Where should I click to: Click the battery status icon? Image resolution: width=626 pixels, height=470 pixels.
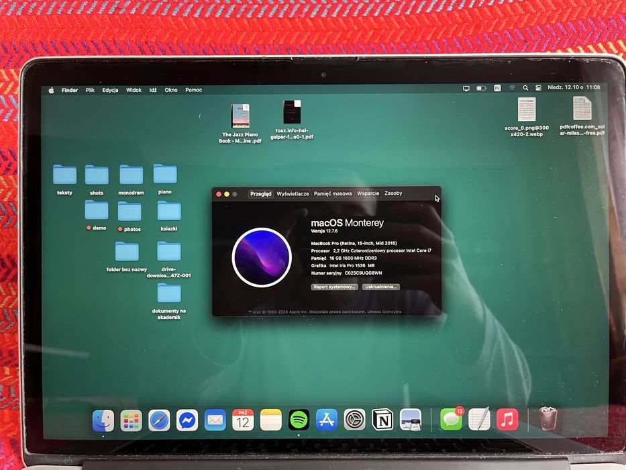click(x=482, y=88)
